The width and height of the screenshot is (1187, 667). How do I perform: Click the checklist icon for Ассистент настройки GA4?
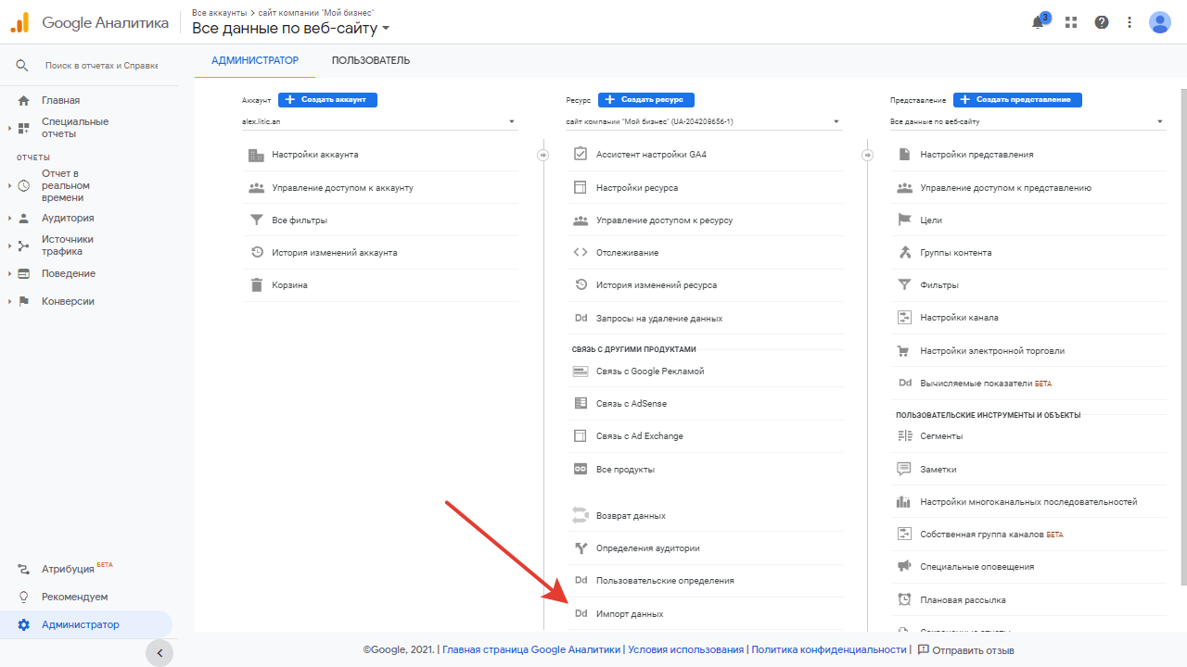[581, 154]
